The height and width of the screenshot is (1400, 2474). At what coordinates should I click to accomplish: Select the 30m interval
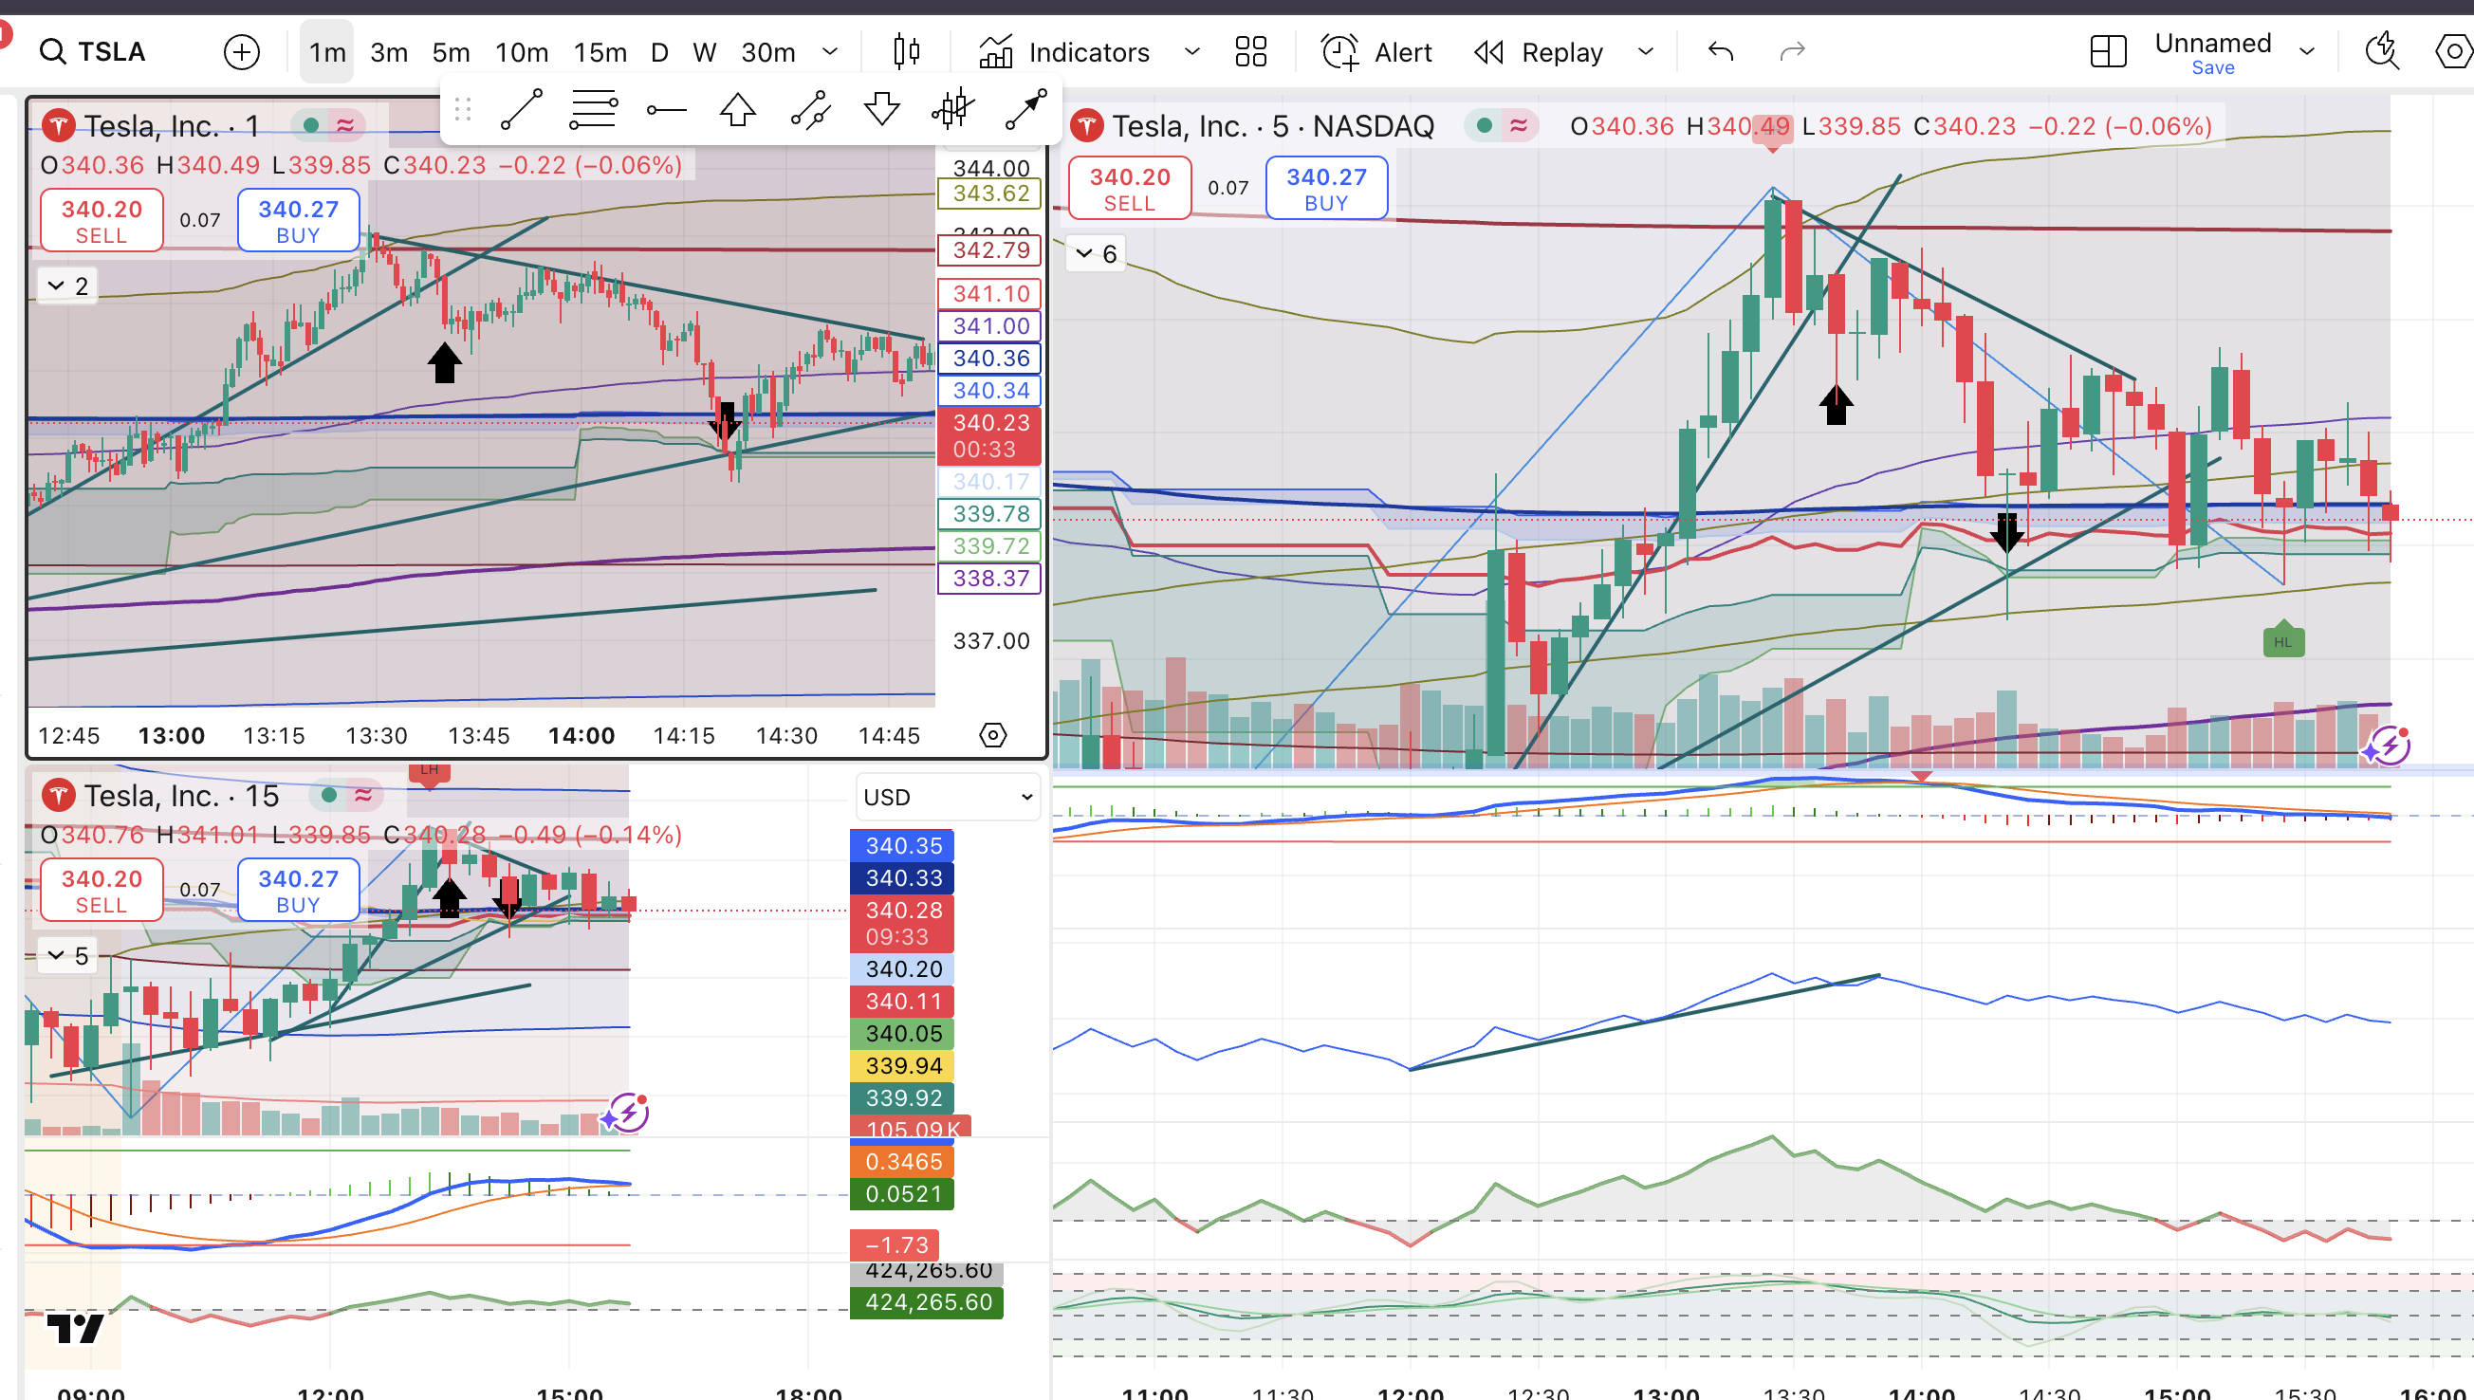768,52
